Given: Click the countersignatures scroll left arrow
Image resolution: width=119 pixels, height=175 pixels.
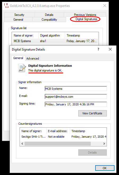Looking at the screenshot, I should (x=22, y=144).
